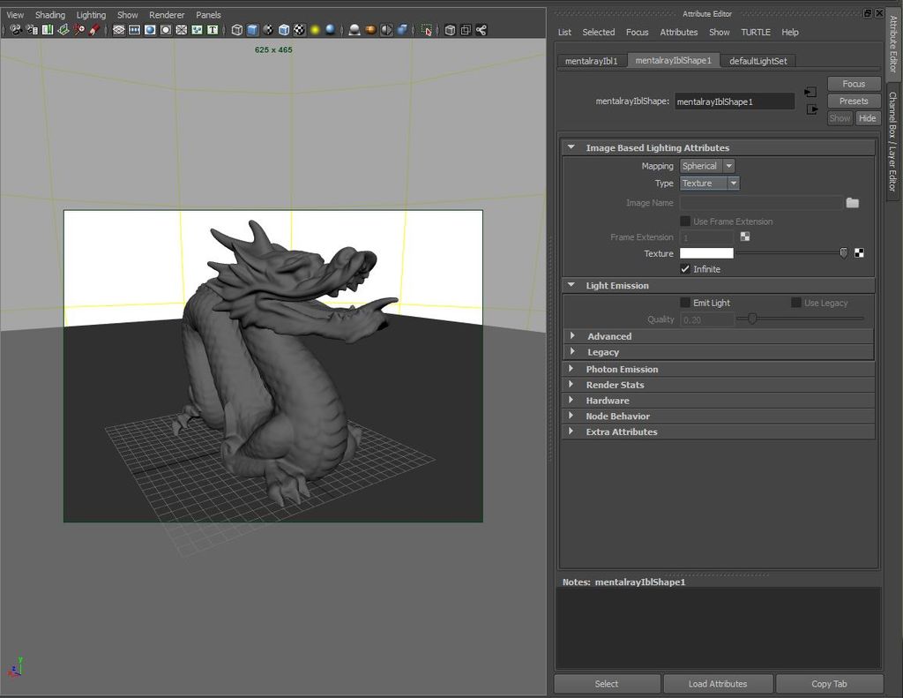This screenshot has width=903, height=698.
Task: Browse for image file with folder icon
Action: tap(852, 203)
